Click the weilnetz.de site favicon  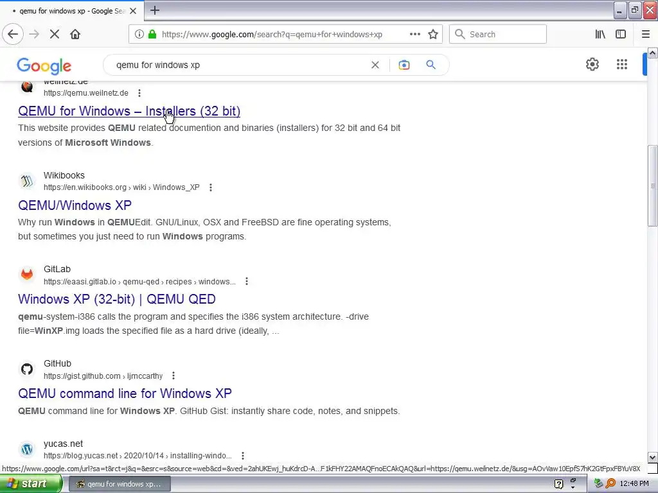(x=27, y=87)
